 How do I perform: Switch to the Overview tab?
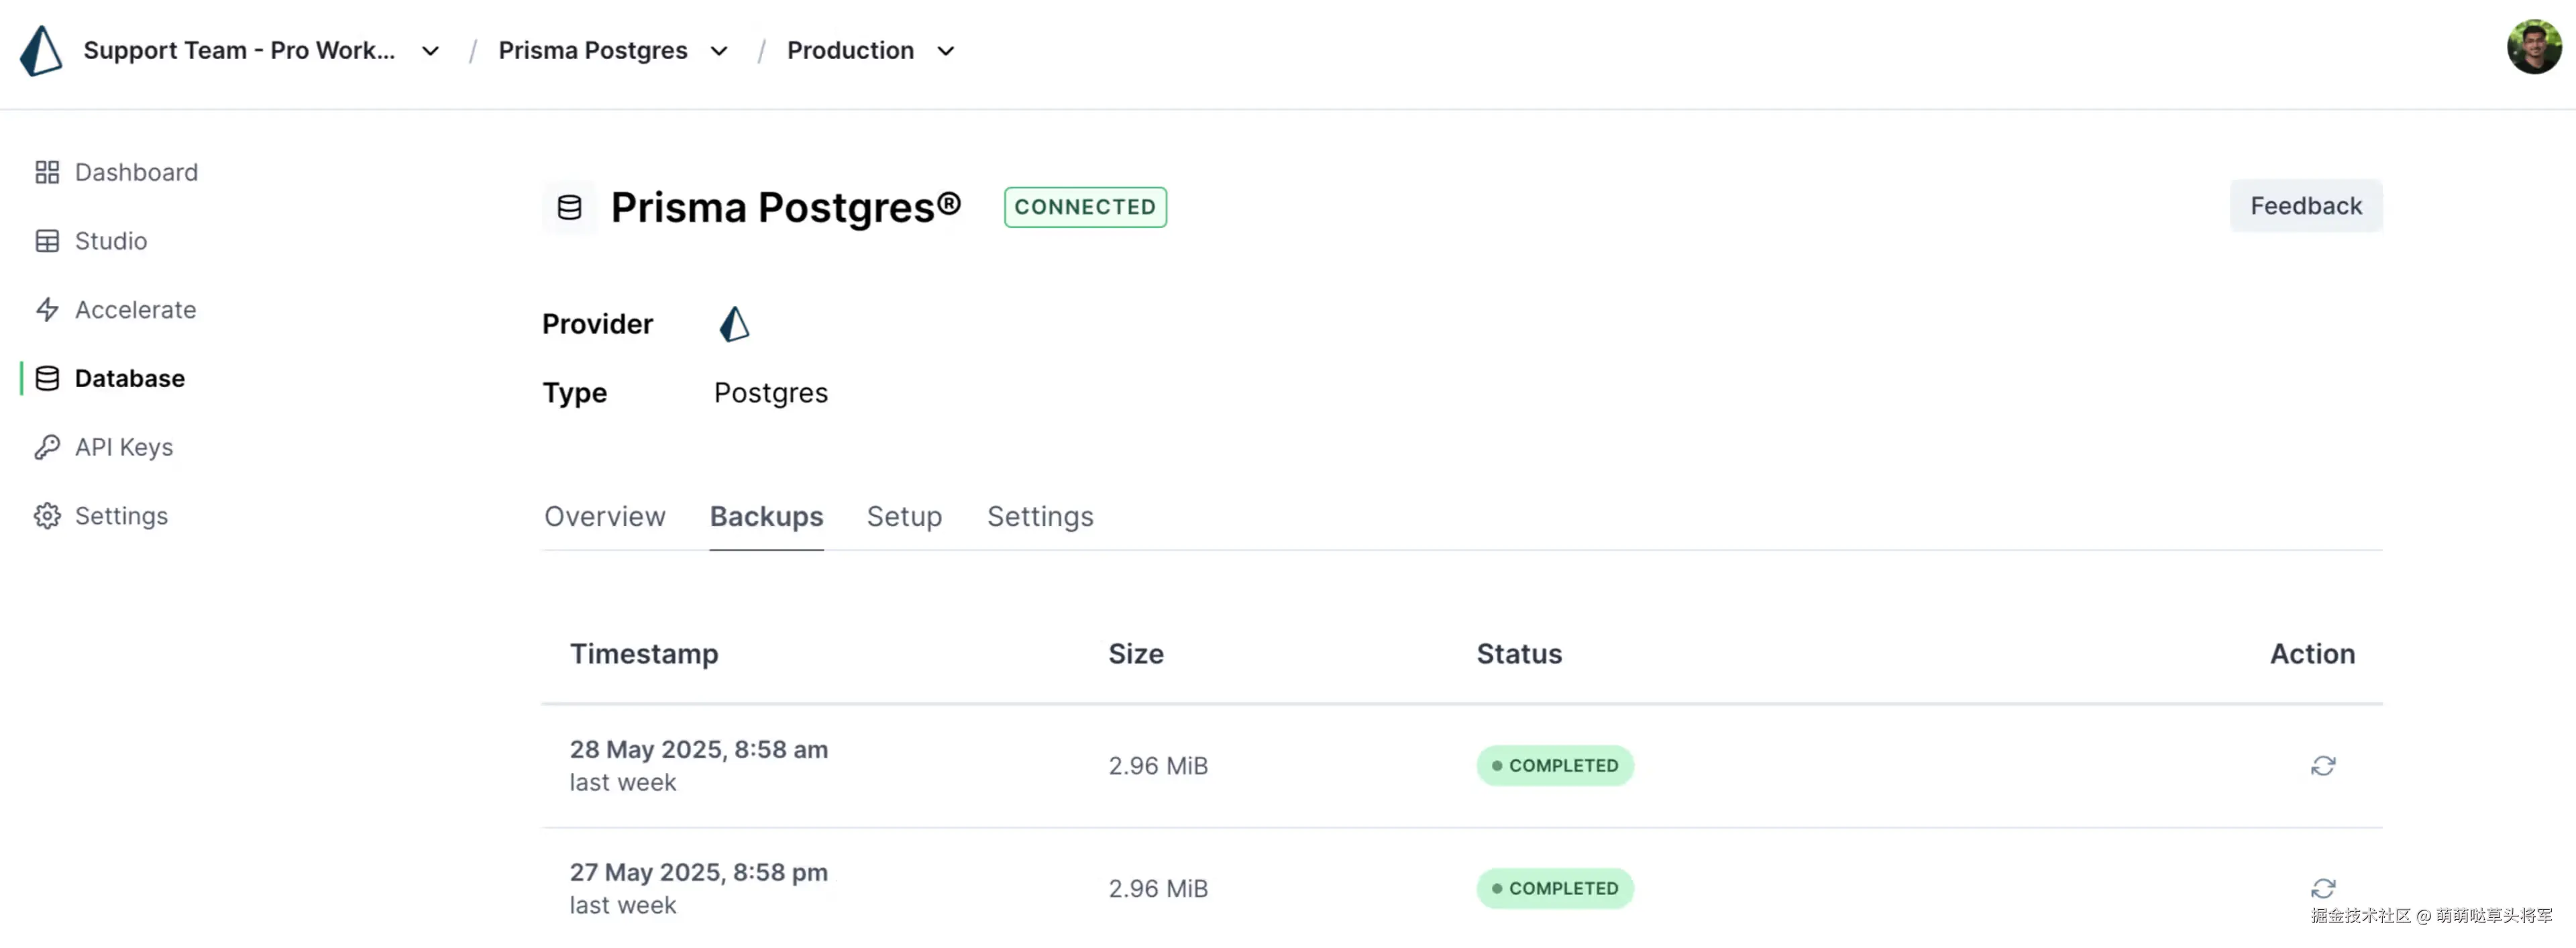point(604,517)
